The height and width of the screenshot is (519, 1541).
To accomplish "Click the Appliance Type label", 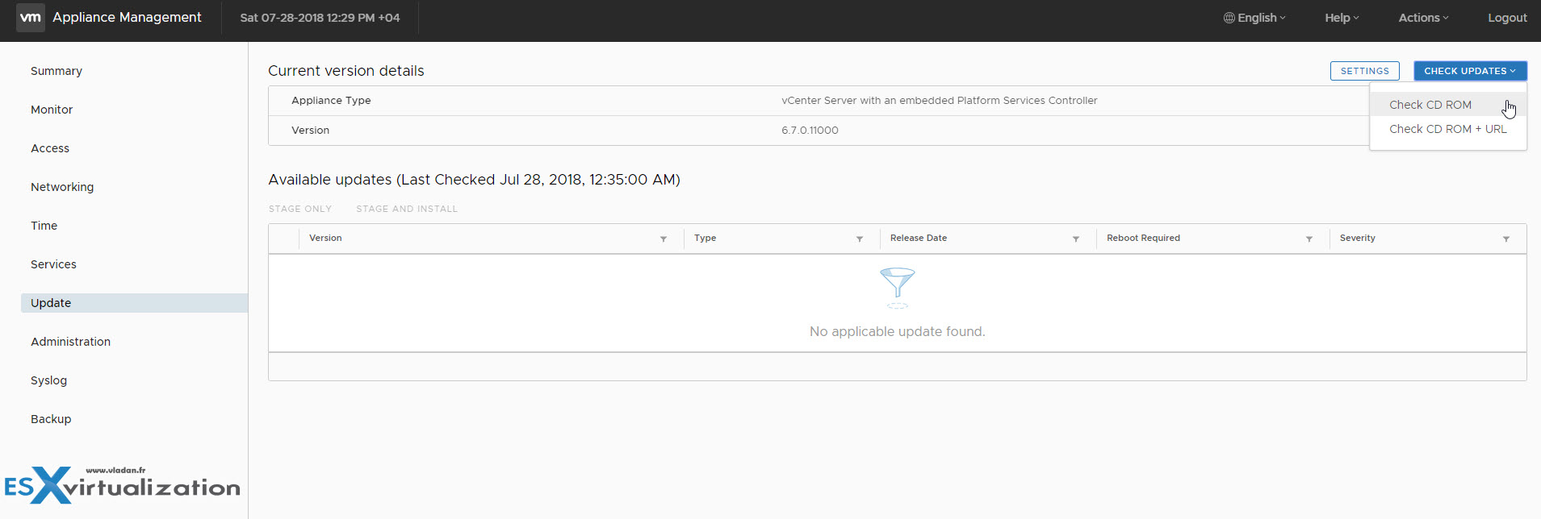I will [x=331, y=101].
